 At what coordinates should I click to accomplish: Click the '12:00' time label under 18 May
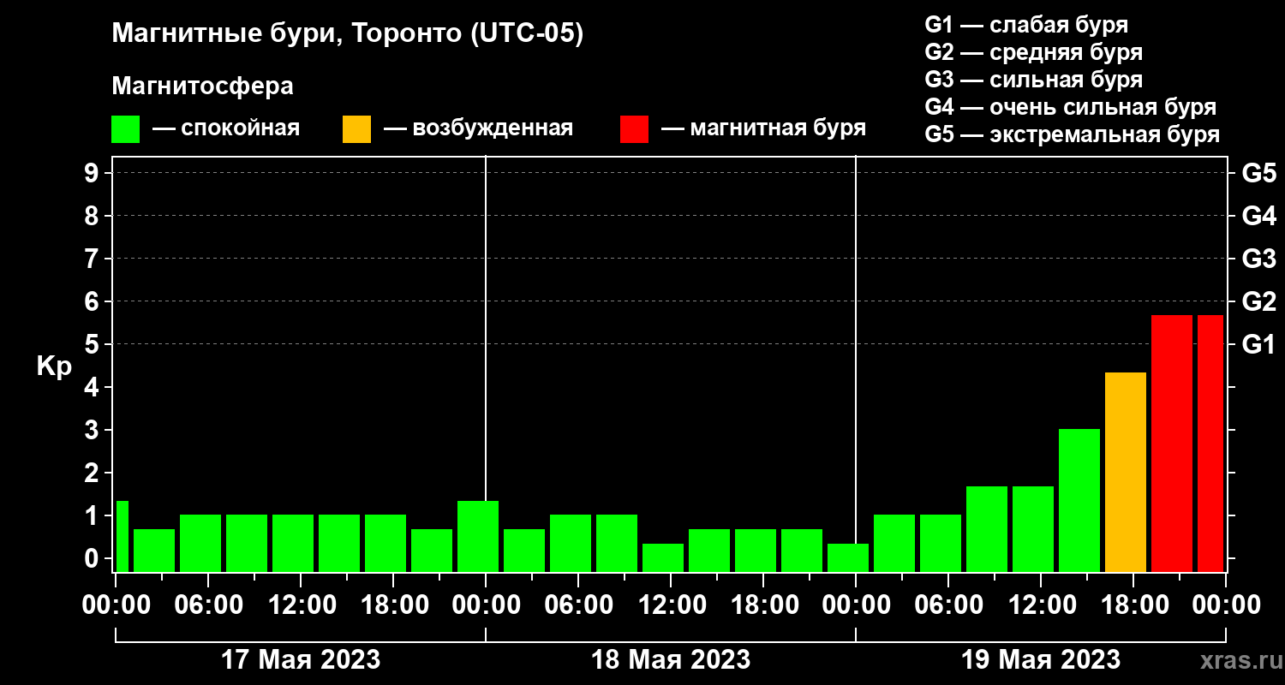[671, 605]
